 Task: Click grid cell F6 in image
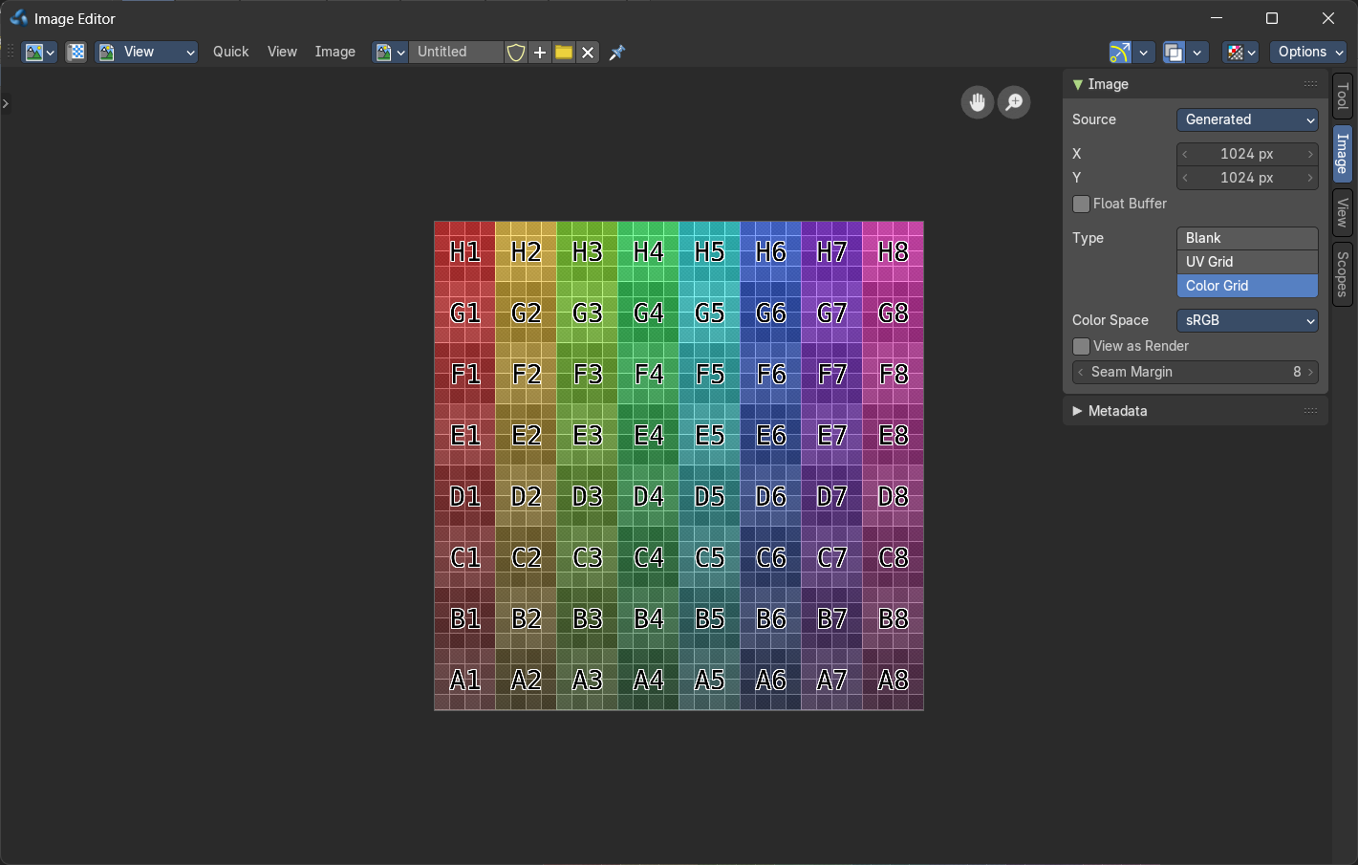[771, 375]
